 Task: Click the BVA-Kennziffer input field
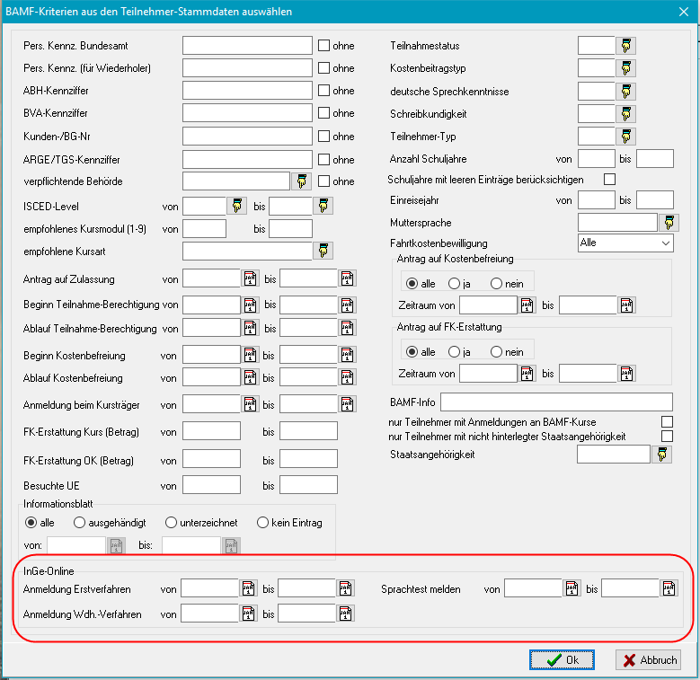pyautogui.click(x=247, y=113)
